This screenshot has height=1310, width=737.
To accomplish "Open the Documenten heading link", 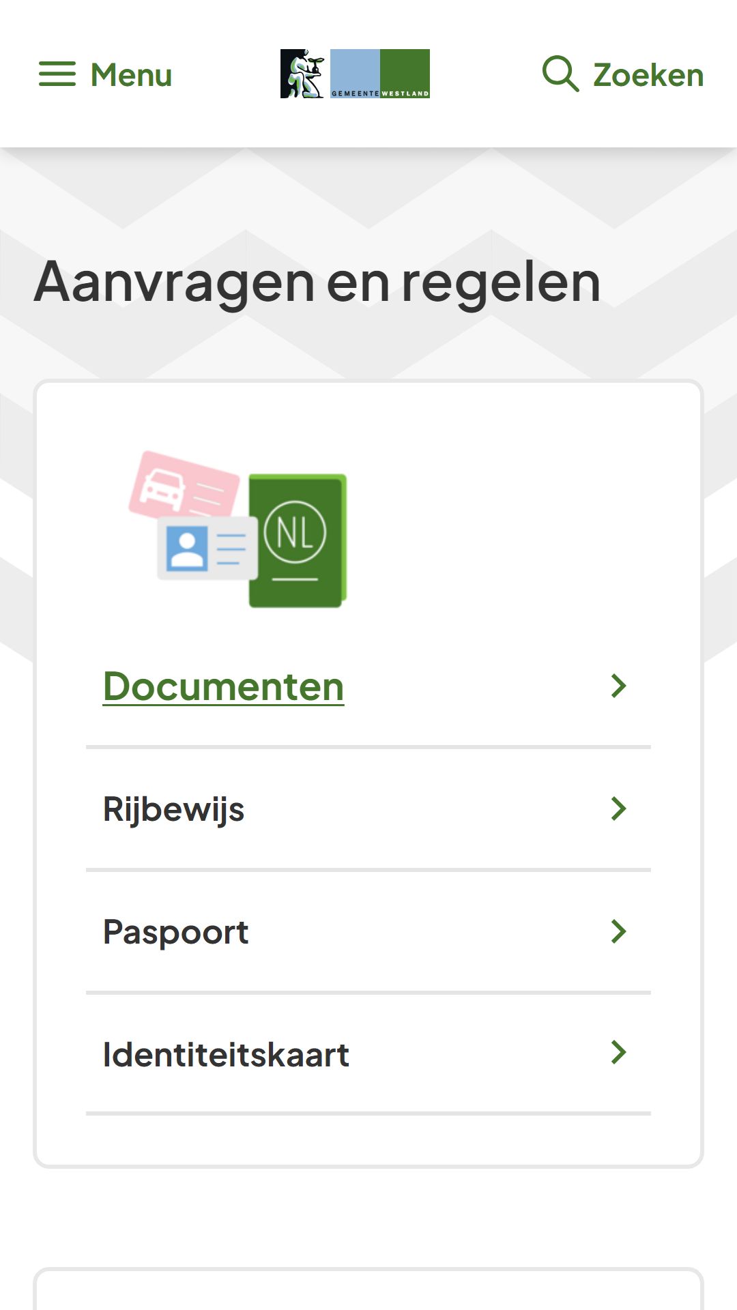I will [x=223, y=686].
